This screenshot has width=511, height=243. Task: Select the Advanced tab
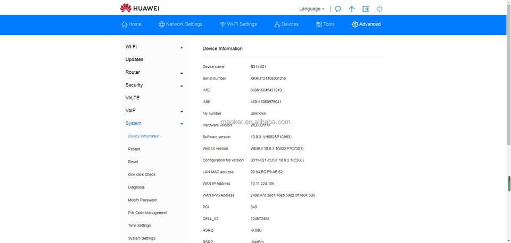366,24
